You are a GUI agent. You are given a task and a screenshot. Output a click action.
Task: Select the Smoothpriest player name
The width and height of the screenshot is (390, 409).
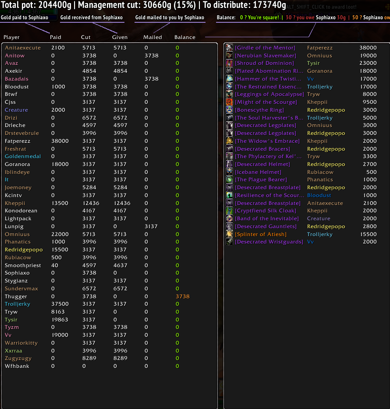point(23,265)
